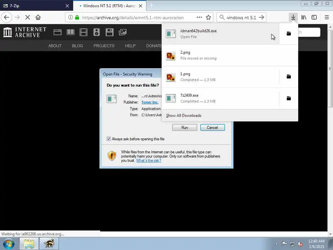
Task: Click Run in the security warning
Action: click(x=185, y=128)
